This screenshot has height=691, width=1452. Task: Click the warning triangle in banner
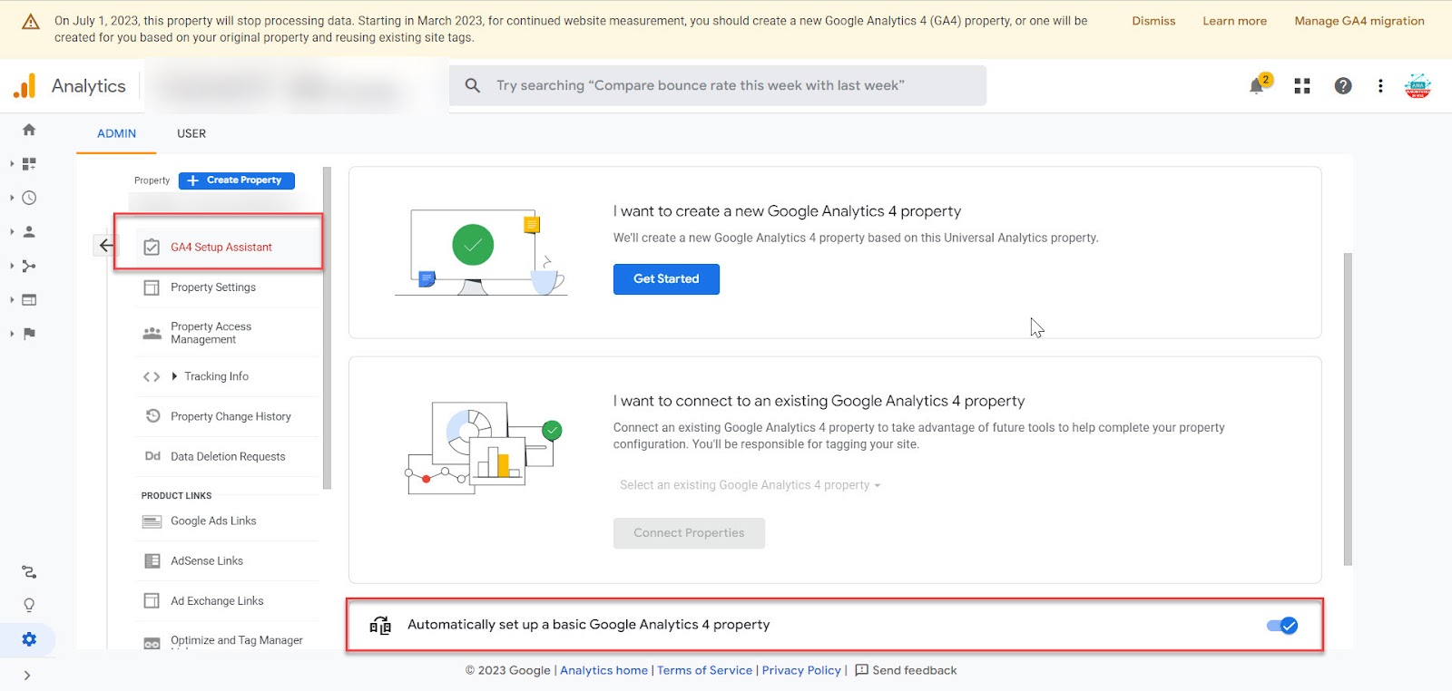tap(30, 22)
